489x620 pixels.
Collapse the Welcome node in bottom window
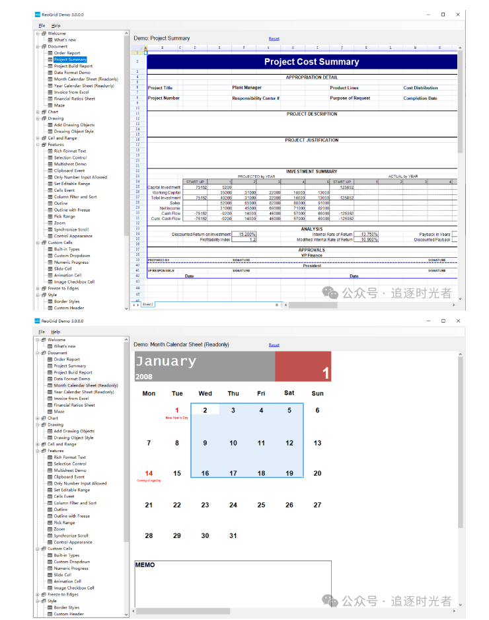pos(38,340)
